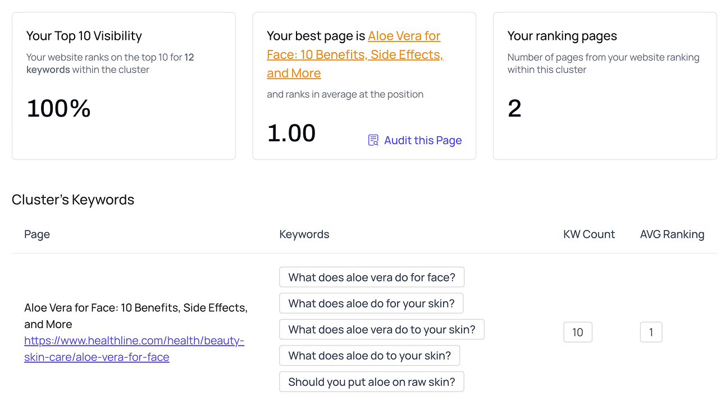Image resolution: width=725 pixels, height=406 pixels.
Task: Click the 100% visibility figure
Action: point(58,108)
